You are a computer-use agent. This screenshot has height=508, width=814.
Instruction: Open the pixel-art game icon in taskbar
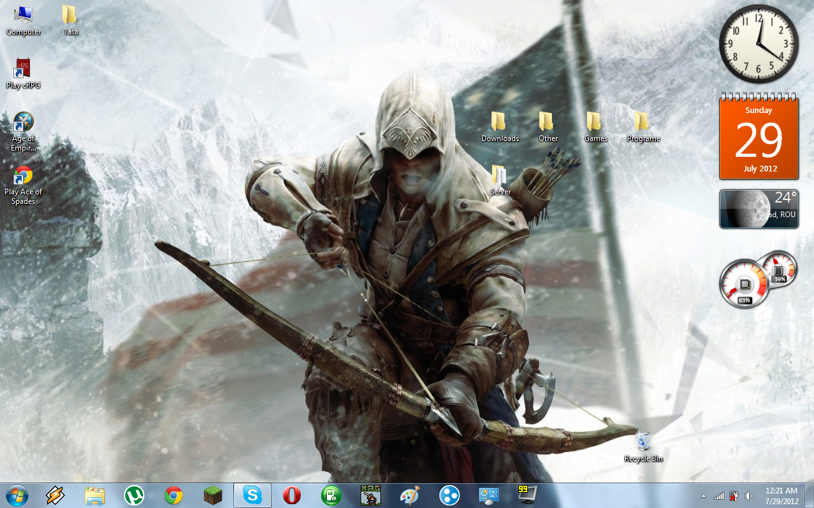pos(371,495)
